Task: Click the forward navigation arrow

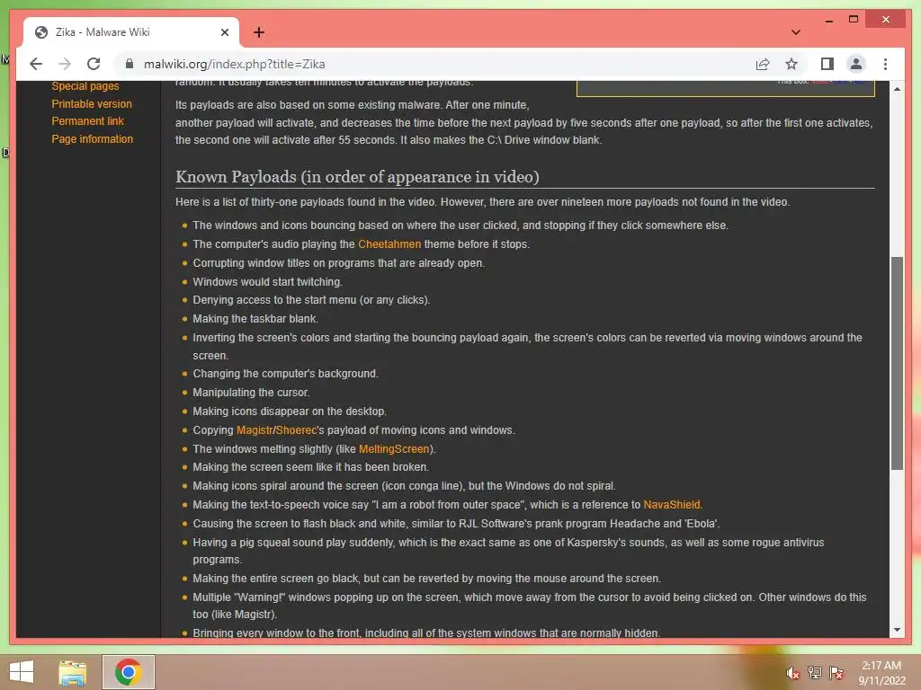Action: (x=65, y=64)
